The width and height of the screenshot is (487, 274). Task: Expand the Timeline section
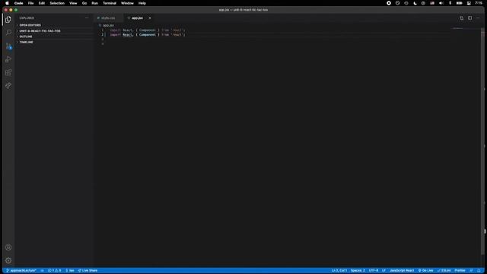[26, 43]
